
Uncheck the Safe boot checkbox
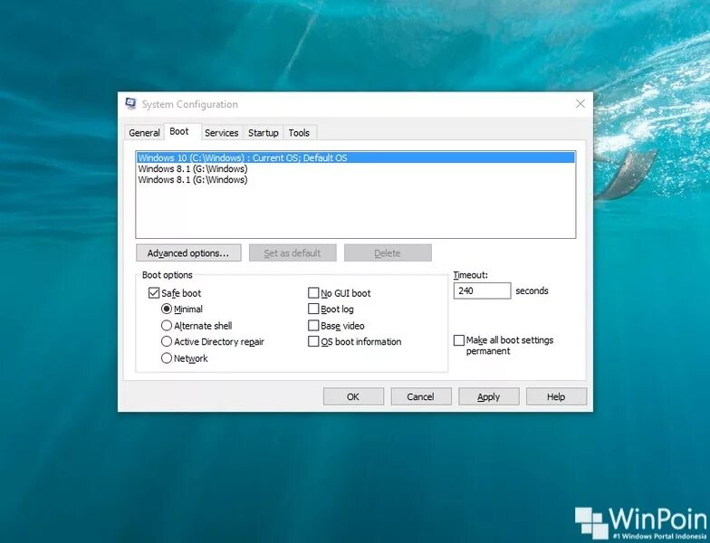click(x=154, y=293)
